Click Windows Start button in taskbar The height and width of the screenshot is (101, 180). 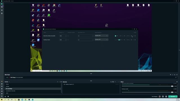2,100
